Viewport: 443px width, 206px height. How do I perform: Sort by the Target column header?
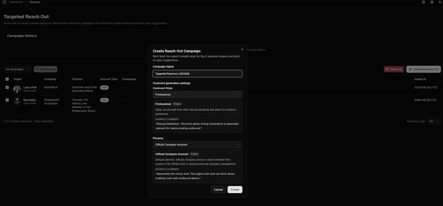coord(17,79)
